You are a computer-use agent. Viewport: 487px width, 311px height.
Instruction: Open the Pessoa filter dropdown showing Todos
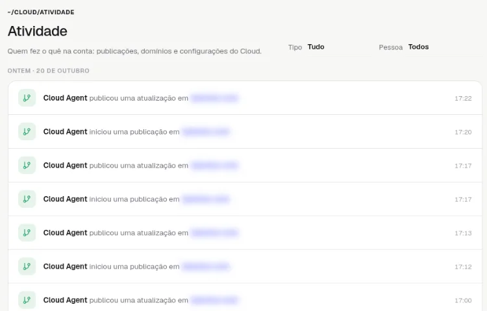[x=444, y=47]
